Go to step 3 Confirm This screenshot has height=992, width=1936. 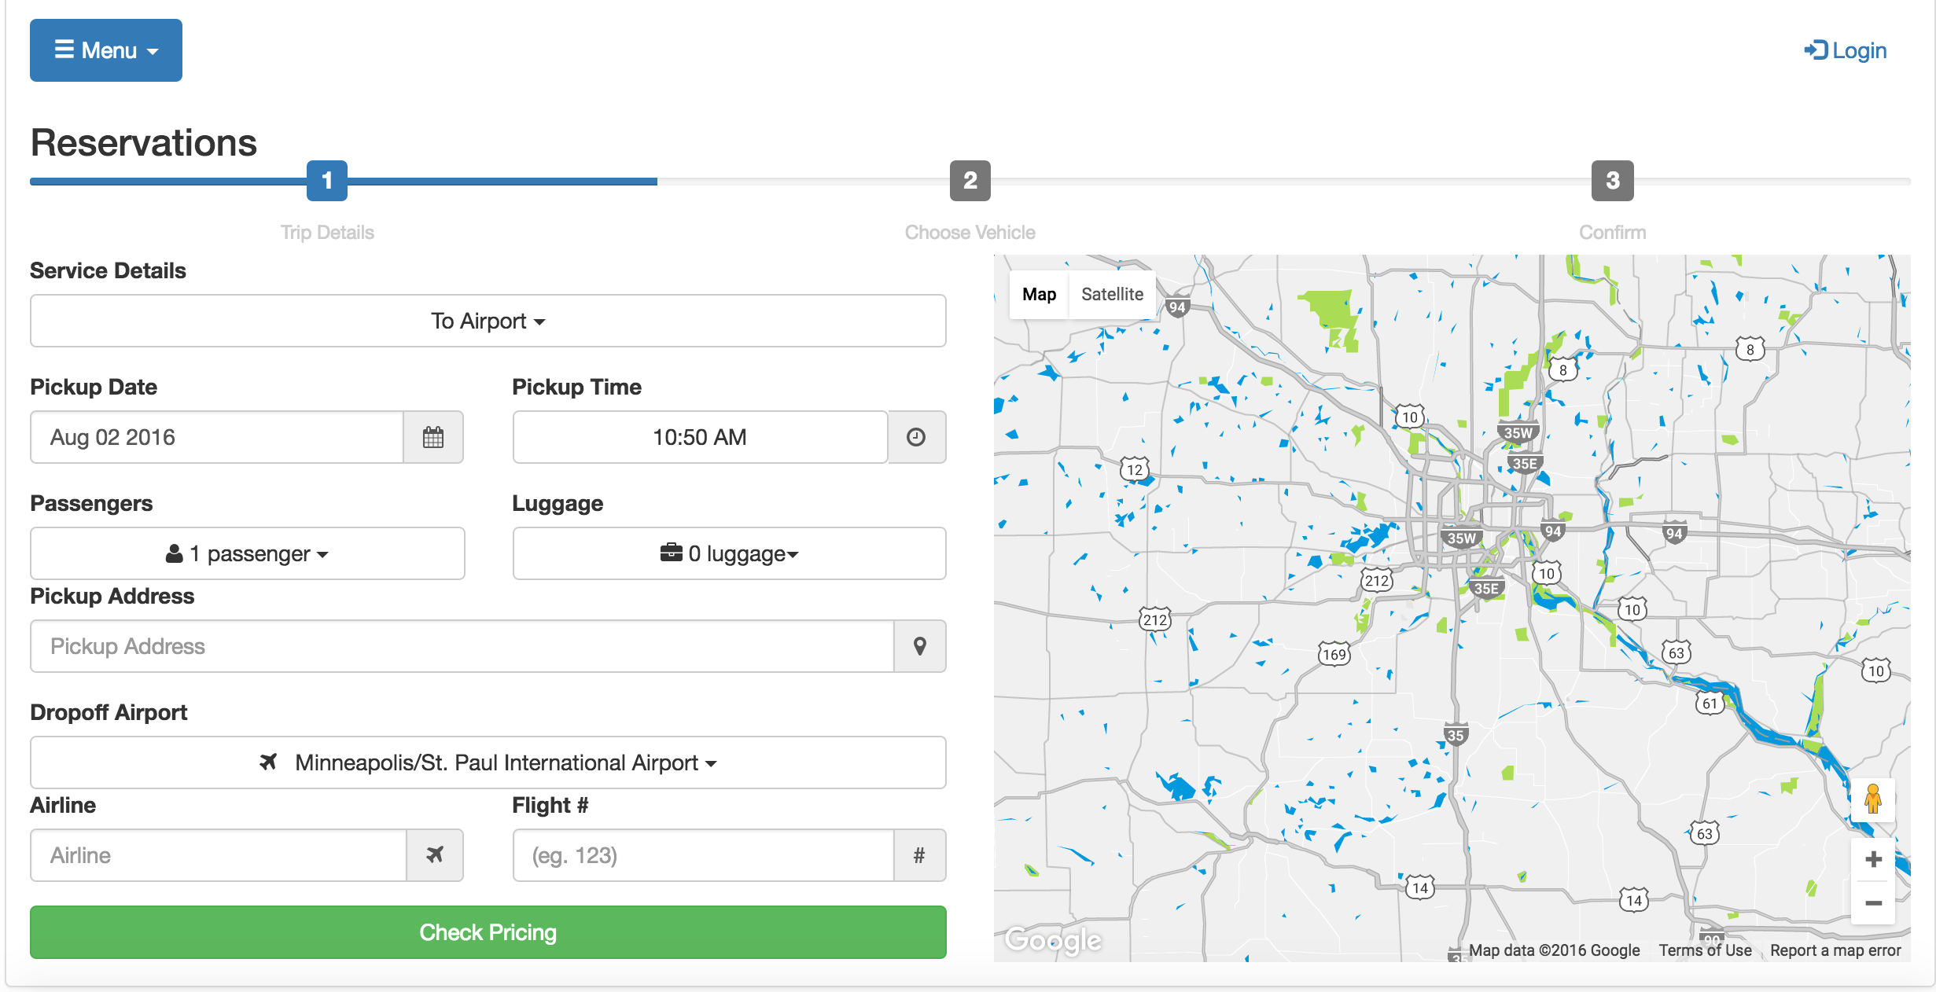[1612, 181]
